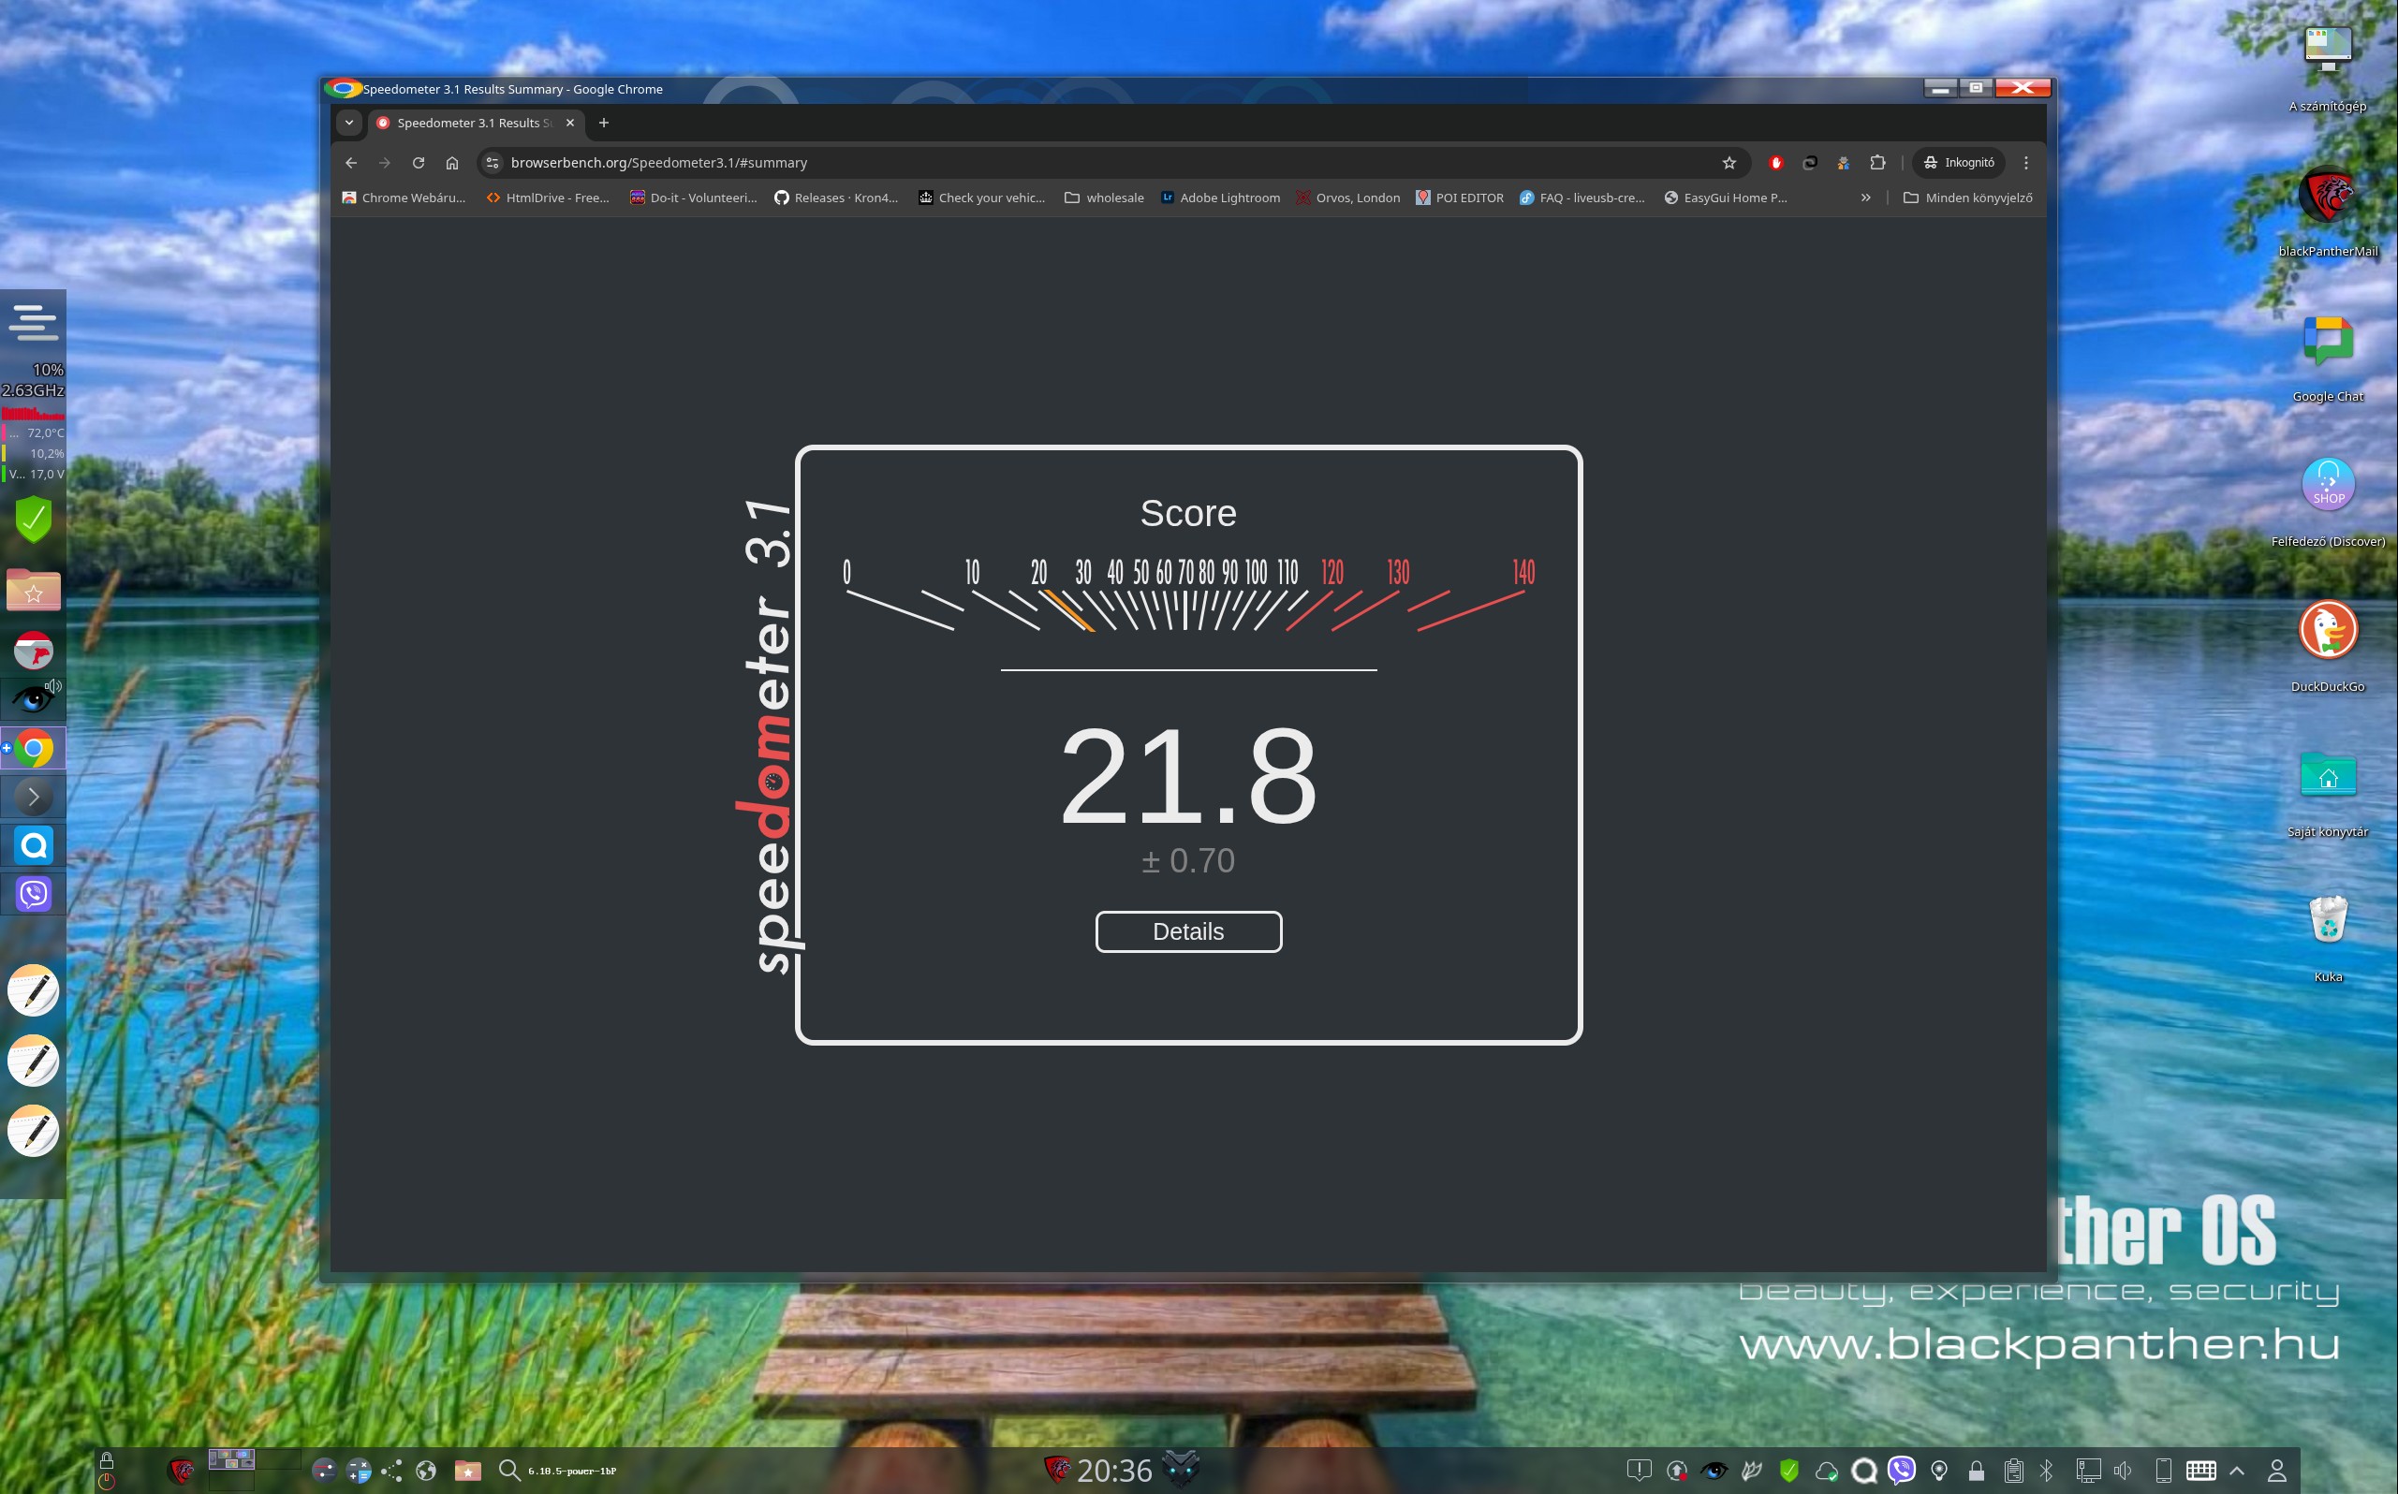Open Viber from the left dock
This screenshot has width=2398, height=1494.
34,893
